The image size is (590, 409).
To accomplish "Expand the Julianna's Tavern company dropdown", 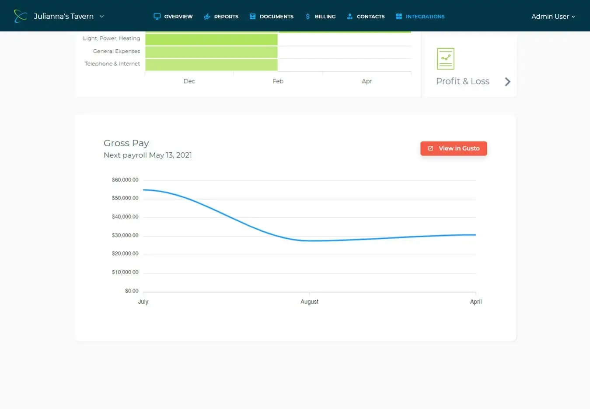I will pyautogui.click(x=102, y=17).
